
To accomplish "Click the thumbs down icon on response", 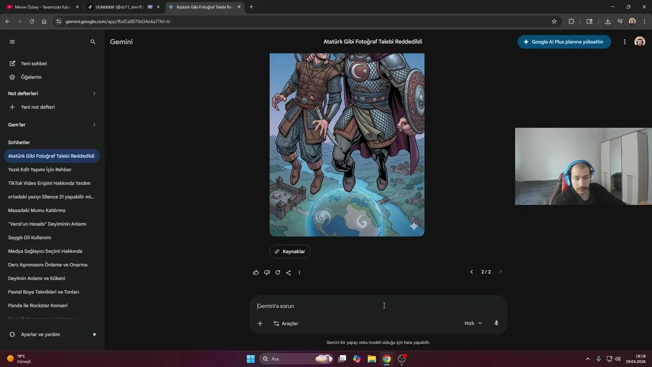I will point(267,273).
